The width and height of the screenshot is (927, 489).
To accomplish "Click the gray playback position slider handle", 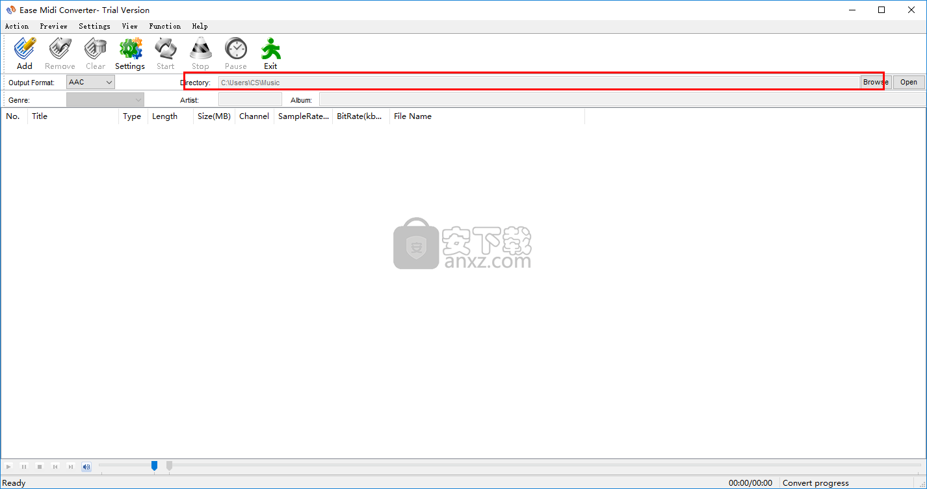I will coord(169,466).
